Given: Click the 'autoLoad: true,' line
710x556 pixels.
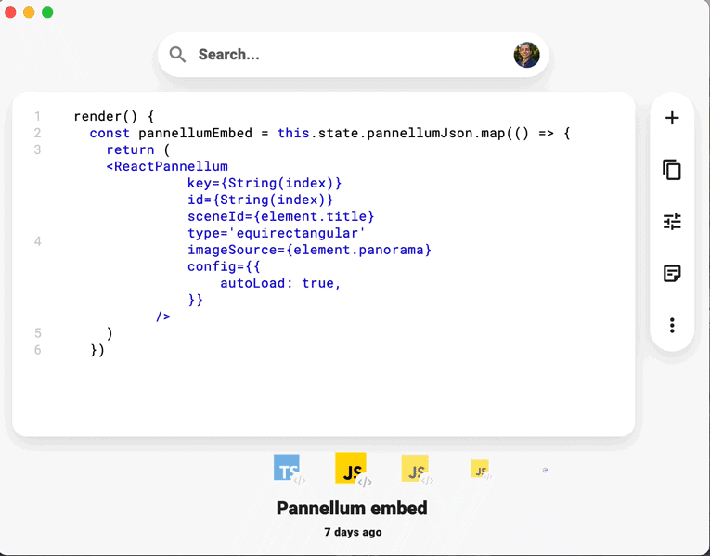Looking at the screenshot, I should tap(280, 283).
